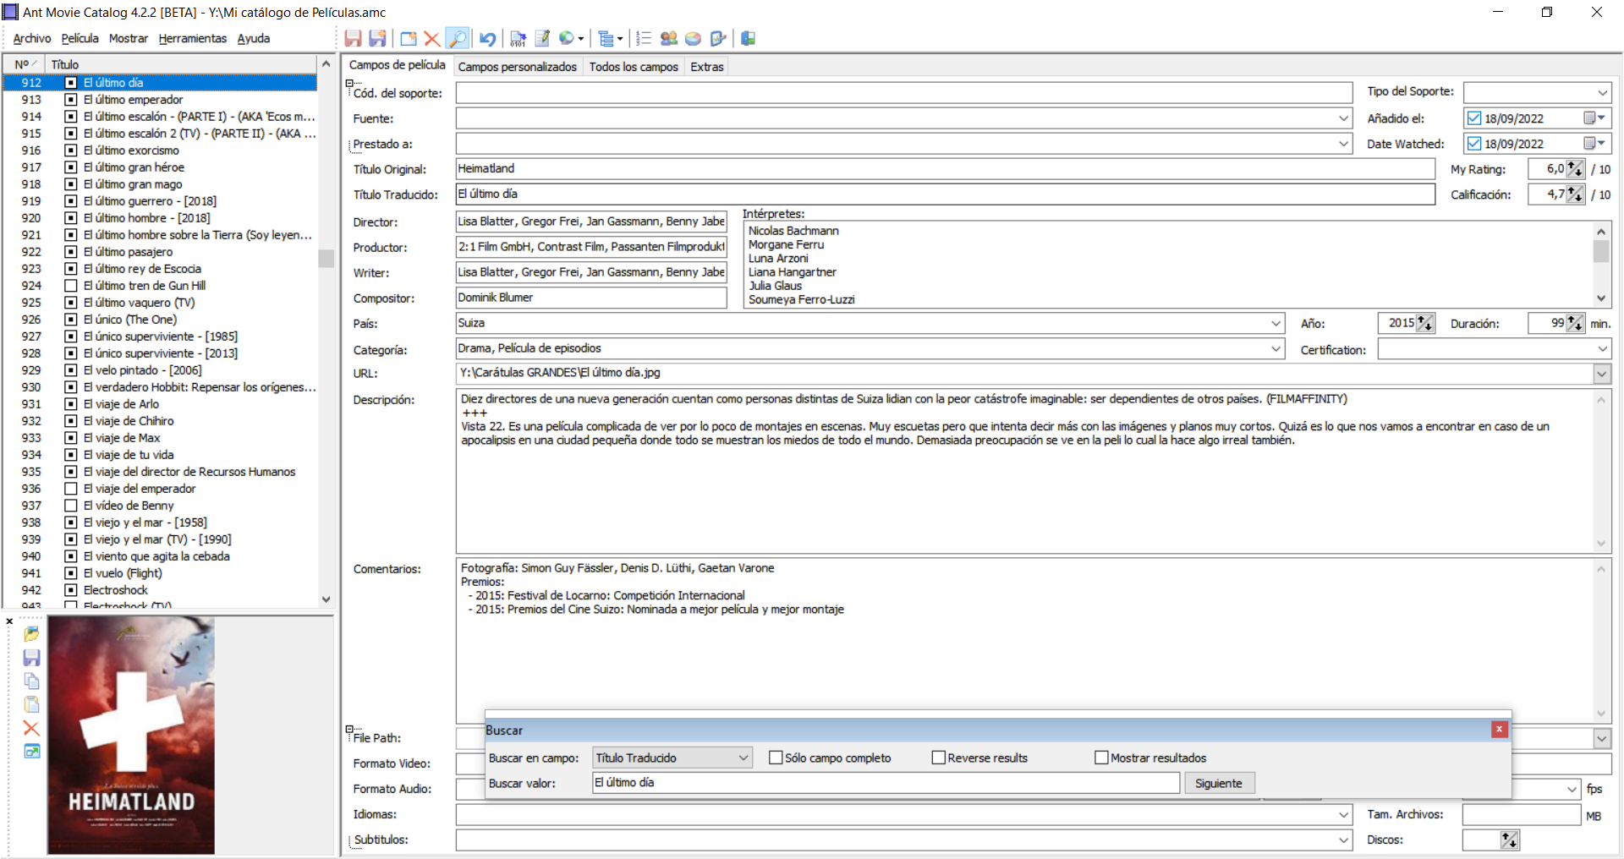The image size is (1624, 859).
Task: Check the Mostrar resultados option
Action: tap(1101, 758)
